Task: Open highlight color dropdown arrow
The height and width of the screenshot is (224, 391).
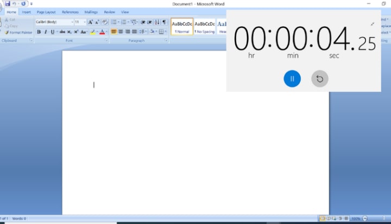Action: tap(97, 32)
